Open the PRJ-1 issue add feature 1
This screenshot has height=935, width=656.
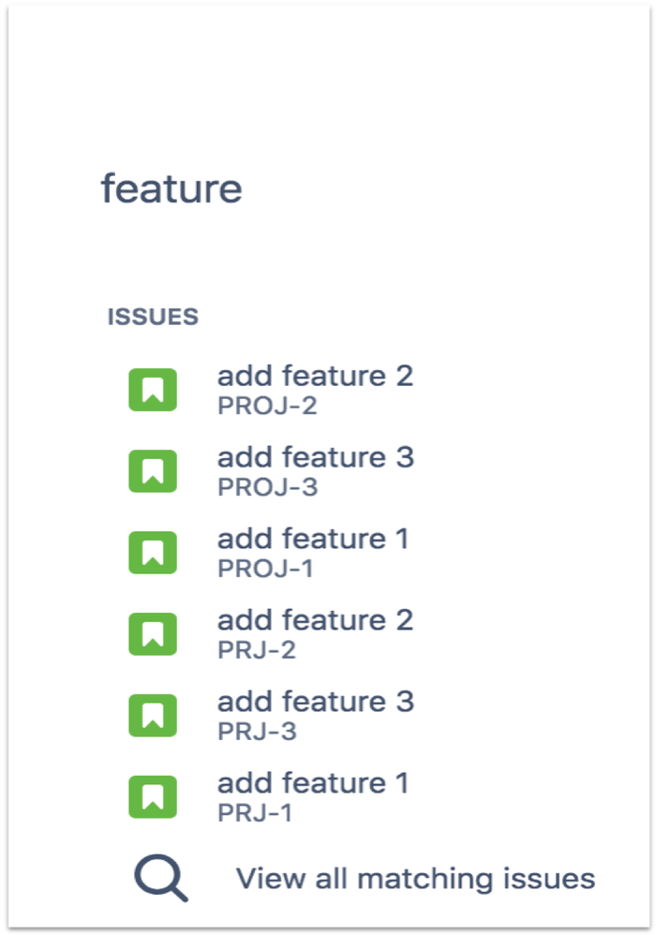312,784
